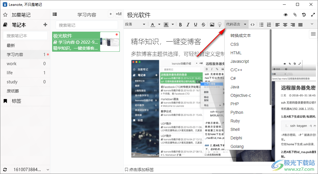Choose HTML as the code language
318x174 pixels.
click(236, 53)
